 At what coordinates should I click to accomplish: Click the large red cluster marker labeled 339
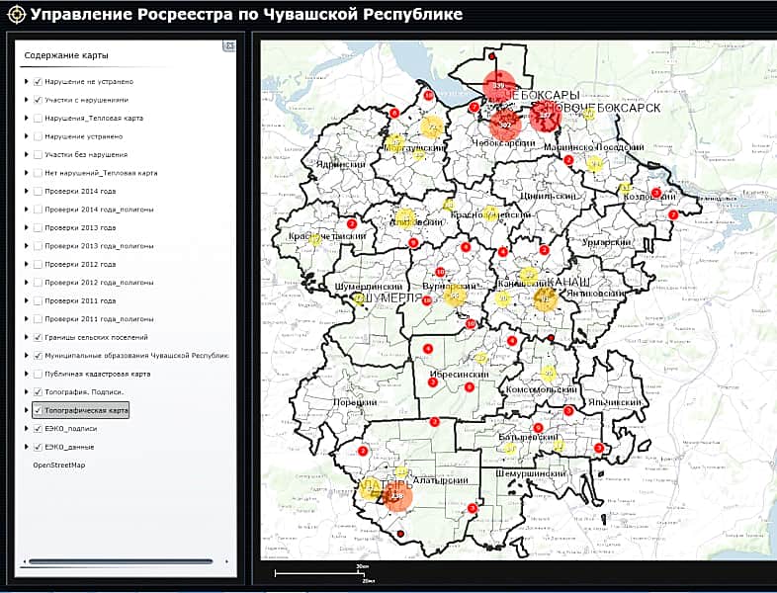pyautogui.click(x=499, y=87)
